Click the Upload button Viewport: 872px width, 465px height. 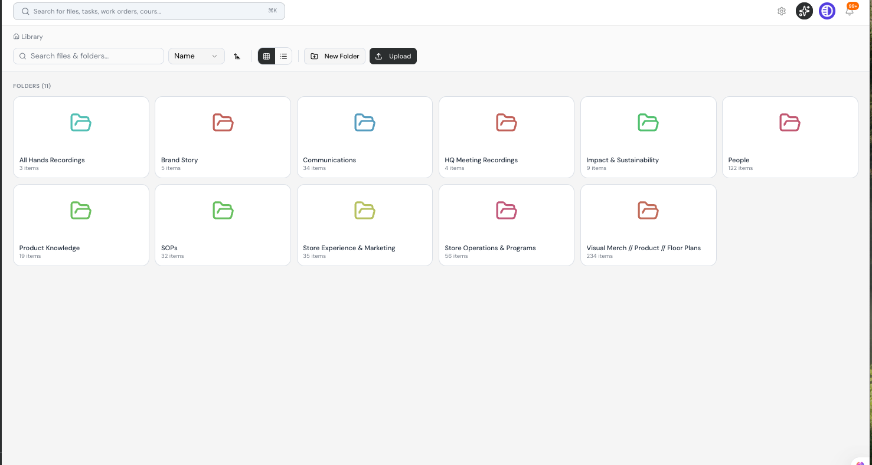click(393, 56)
